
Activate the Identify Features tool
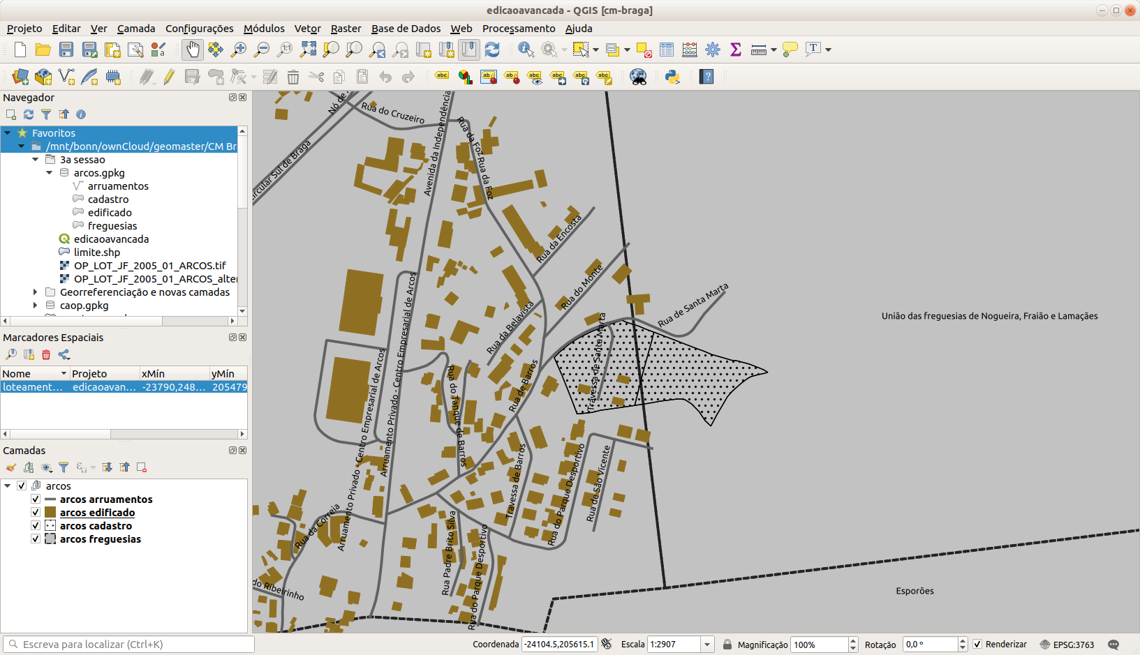(526, 50)
